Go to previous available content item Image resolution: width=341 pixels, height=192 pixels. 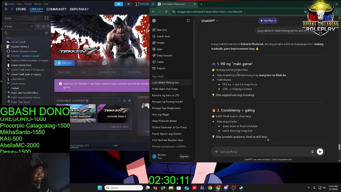[119, 101]
